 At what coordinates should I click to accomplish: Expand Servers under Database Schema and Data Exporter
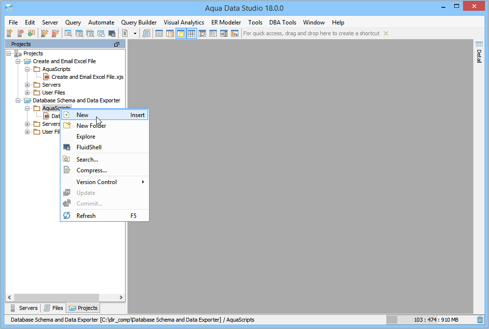(27, 124)
